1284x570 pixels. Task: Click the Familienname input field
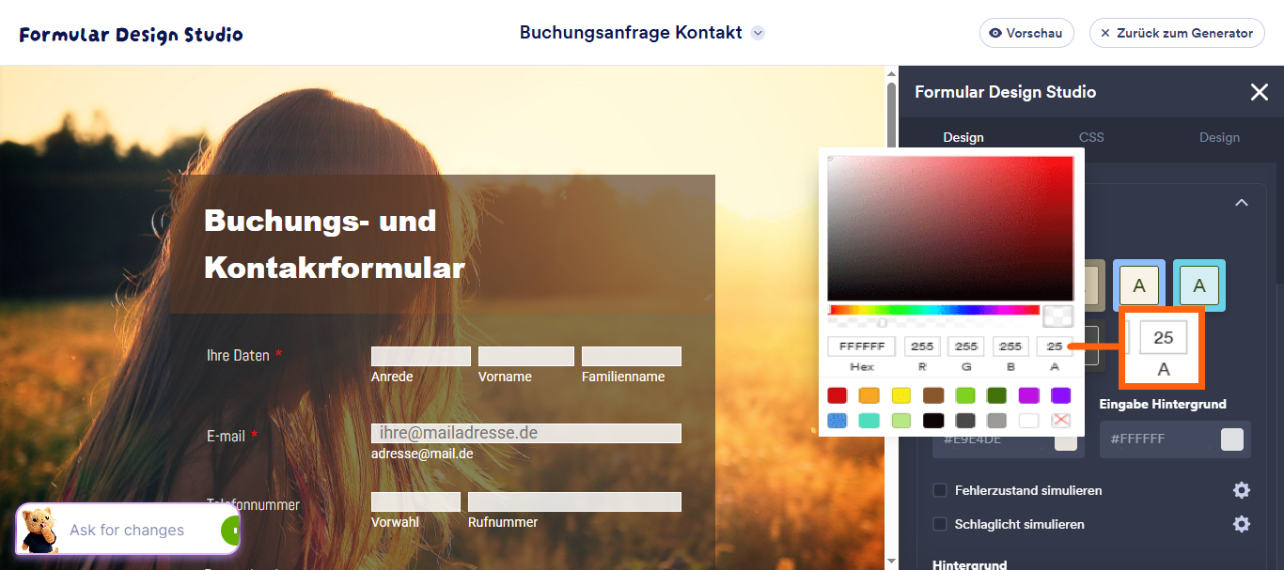click(x=632, y=357)
